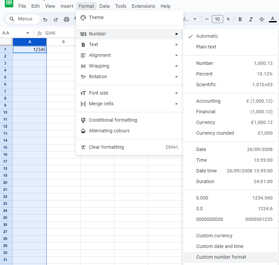
Task: Open the Tools menu
Action: point(121,6)
